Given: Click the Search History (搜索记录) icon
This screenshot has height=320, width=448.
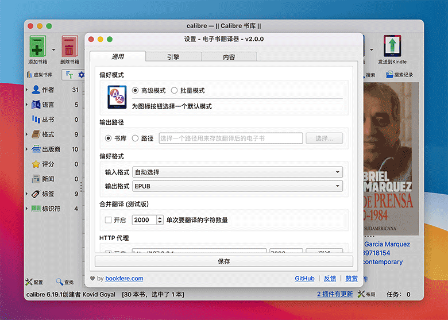Looking at the screenshot, I should click(x=389, y=75).
